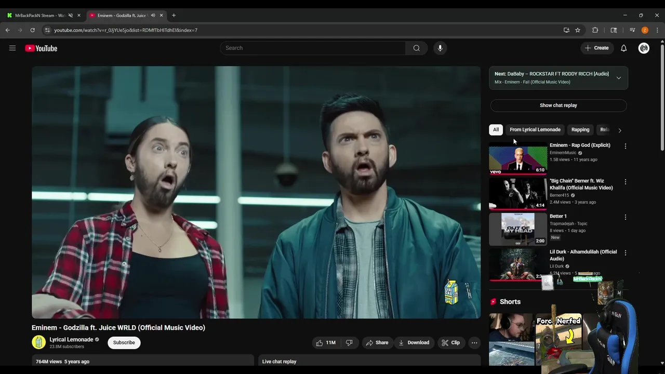Viewport: 665px width, 374px height.
Task: Open more actions ellipsis under video
Action: click(x=474, y=343)
